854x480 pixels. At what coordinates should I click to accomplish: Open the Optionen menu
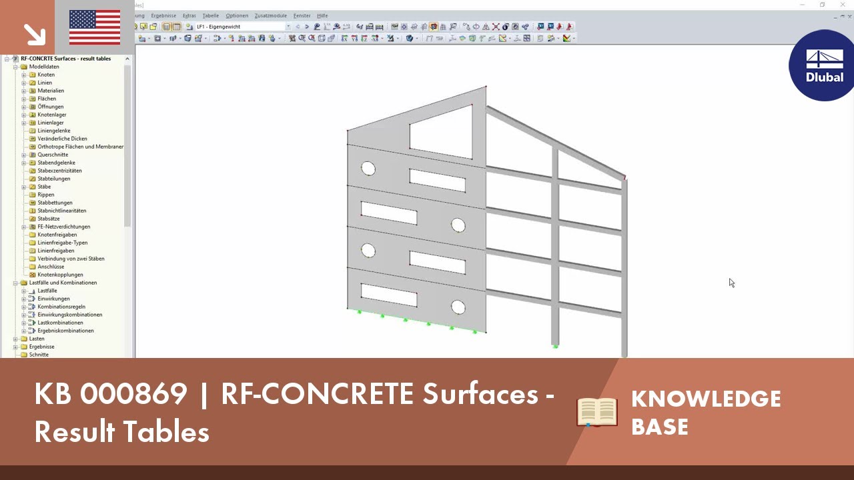coord(237,15)
